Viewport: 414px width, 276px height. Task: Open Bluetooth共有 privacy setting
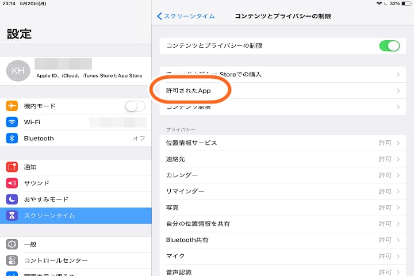coord(283,240)
